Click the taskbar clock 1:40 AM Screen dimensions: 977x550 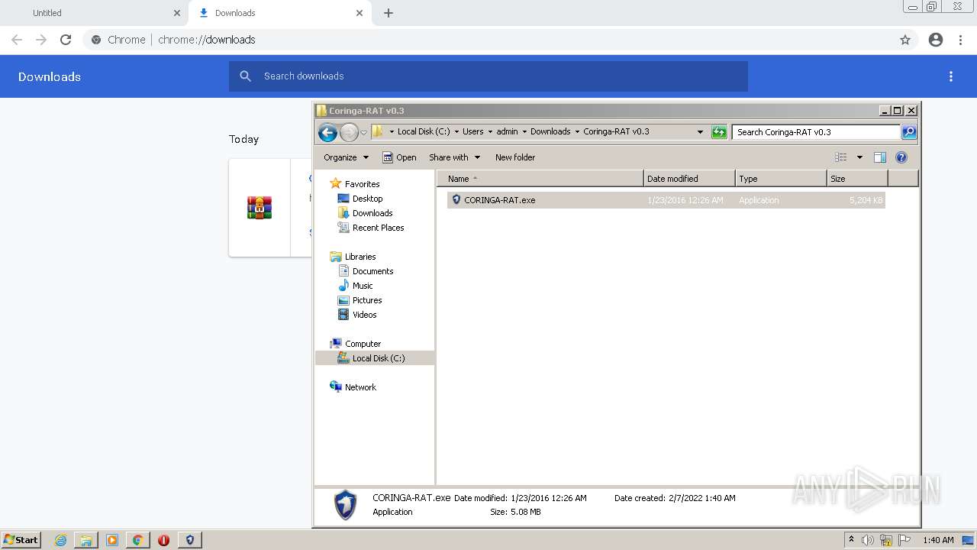(938, 540)
